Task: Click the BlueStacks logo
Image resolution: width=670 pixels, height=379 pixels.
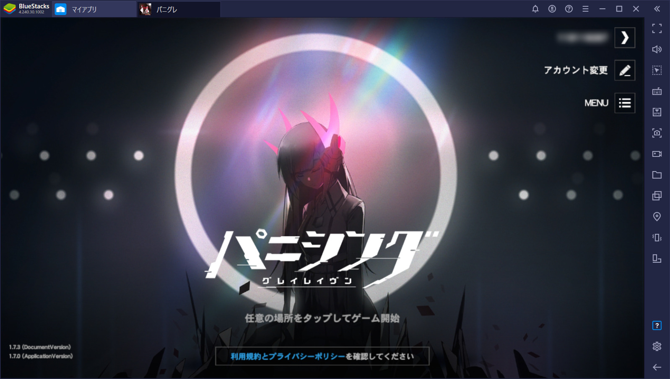Action: [9, 9]
